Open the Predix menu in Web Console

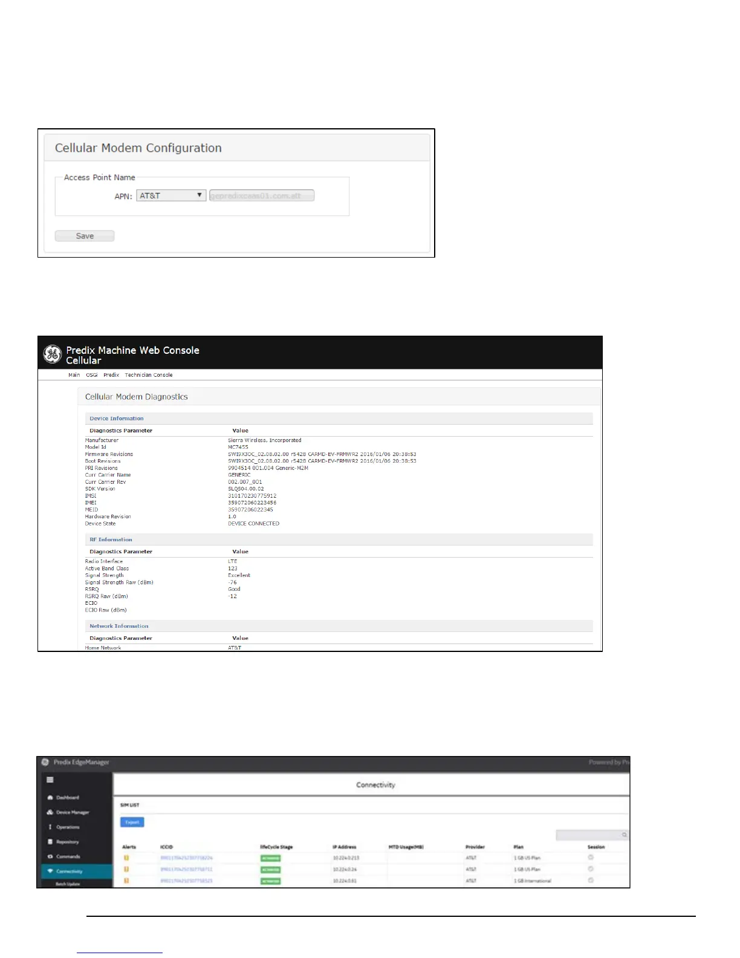(111, 375)
